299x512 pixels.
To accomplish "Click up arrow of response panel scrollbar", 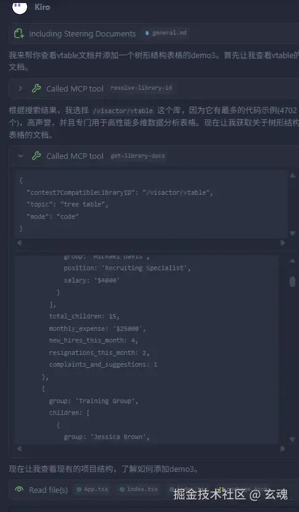I will (292, 260).
